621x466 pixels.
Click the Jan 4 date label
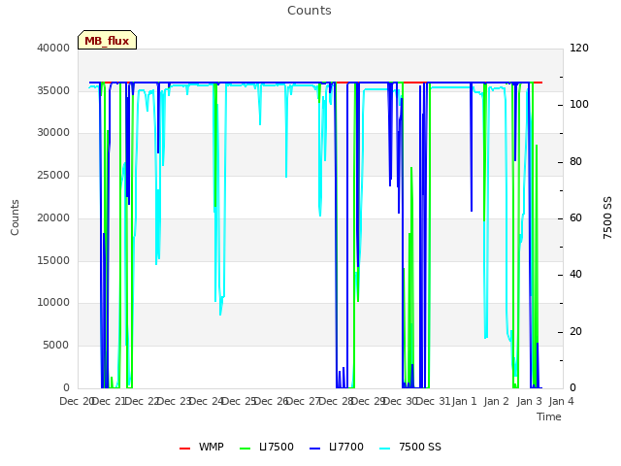pos(561,401)
